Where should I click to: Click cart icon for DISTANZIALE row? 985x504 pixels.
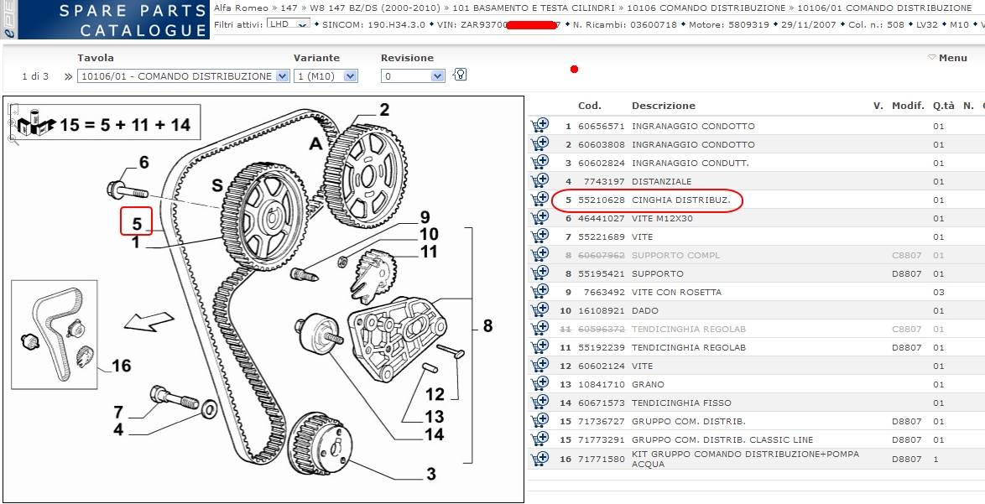539,181
